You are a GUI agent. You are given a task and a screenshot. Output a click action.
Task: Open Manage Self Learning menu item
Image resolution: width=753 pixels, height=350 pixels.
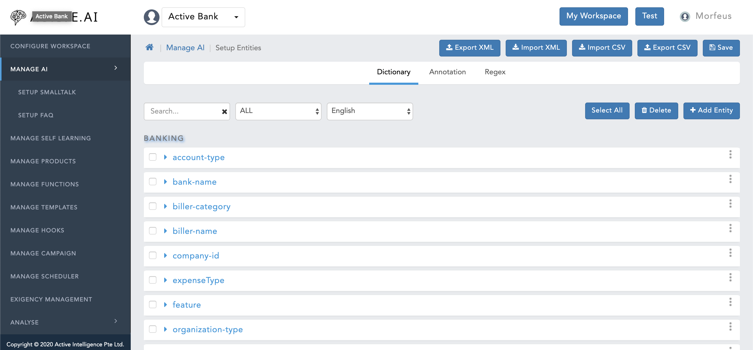(x=50, y=138)
